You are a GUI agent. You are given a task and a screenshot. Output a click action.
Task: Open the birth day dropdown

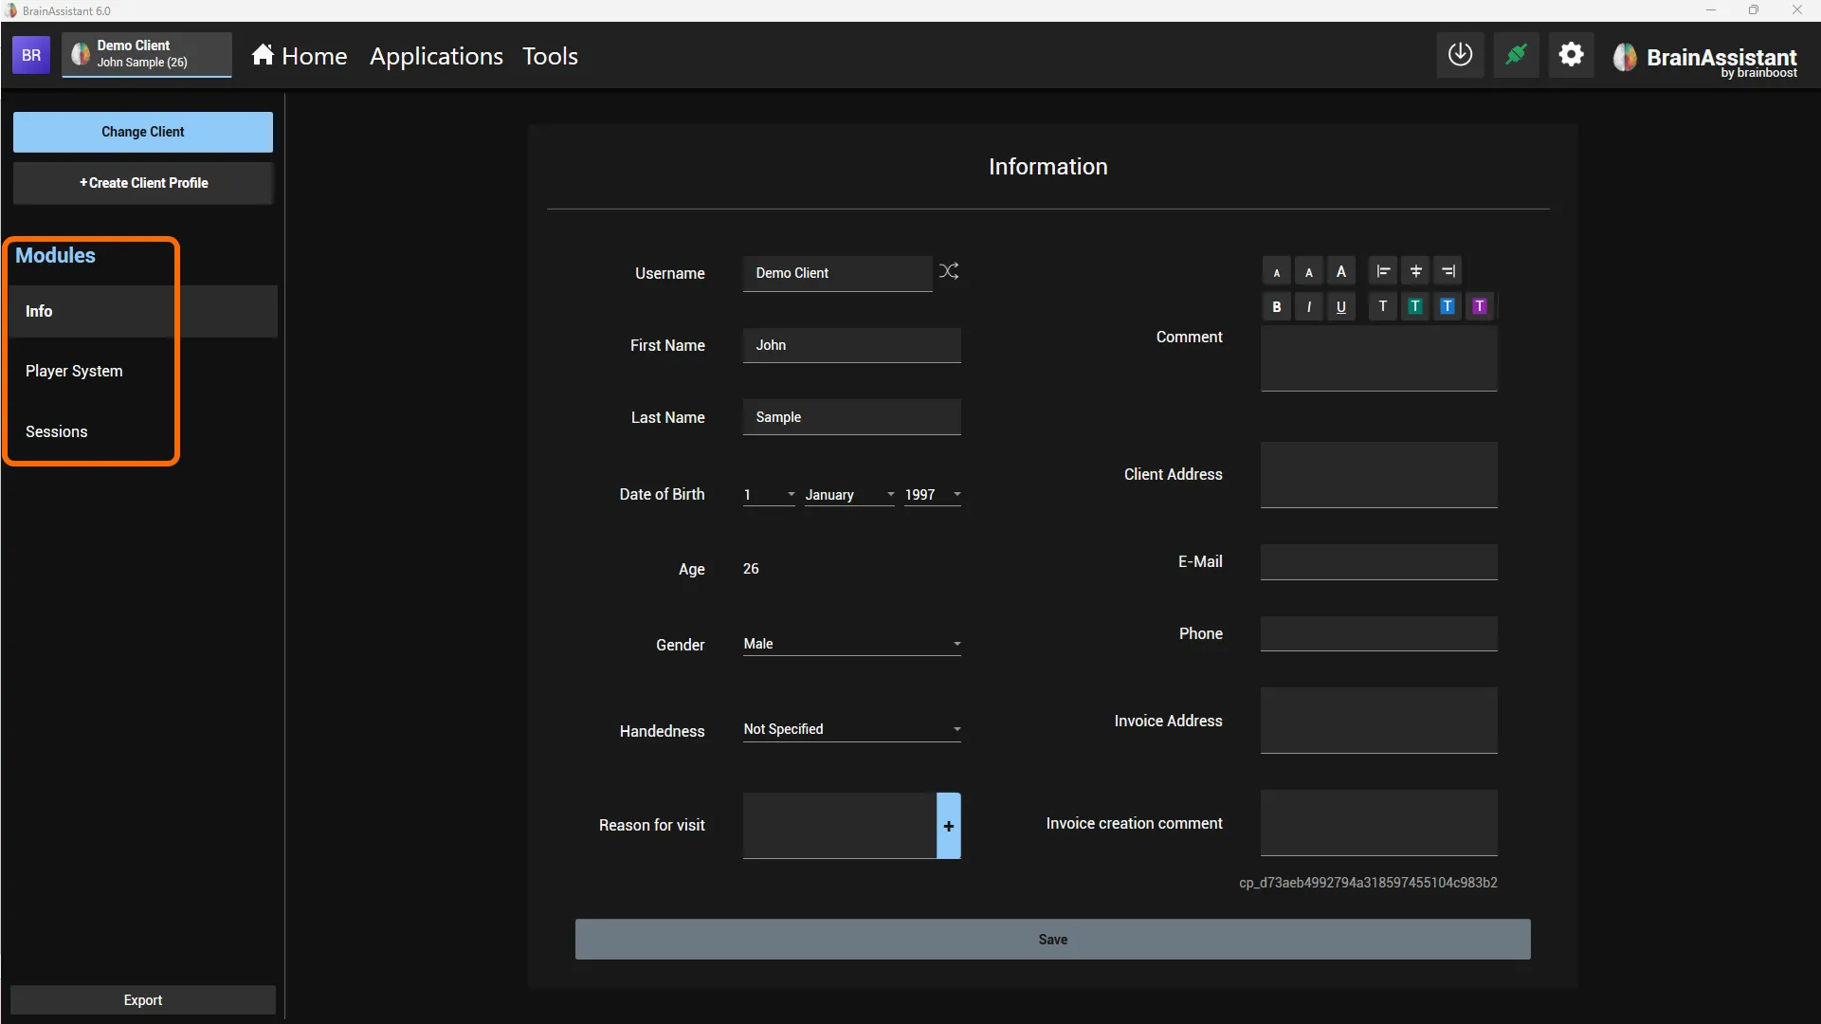click(x=769, y=495)
